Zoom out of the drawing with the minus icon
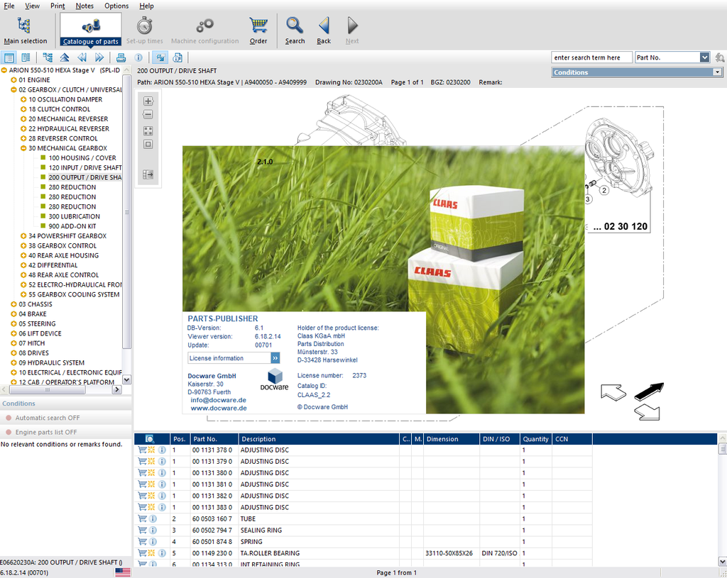The image size is (727, 578). (148, 114)
